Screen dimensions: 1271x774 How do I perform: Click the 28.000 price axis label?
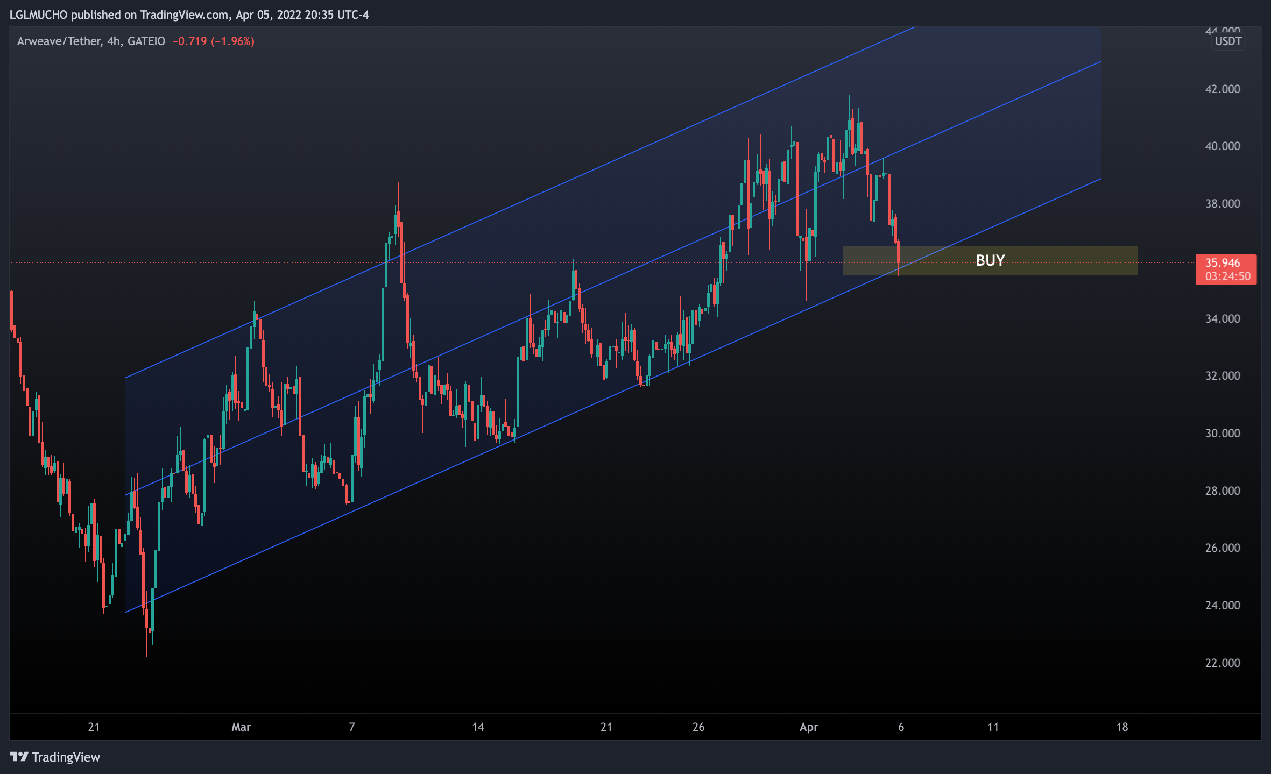[1223, 491]
